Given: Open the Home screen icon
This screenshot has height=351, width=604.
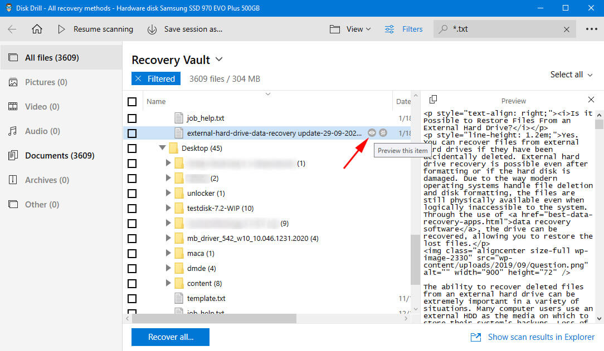Looking at the screenshot, I should point(37,29).
